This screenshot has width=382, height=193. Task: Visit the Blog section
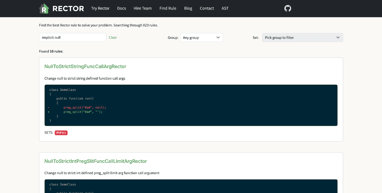coord(188,8)
